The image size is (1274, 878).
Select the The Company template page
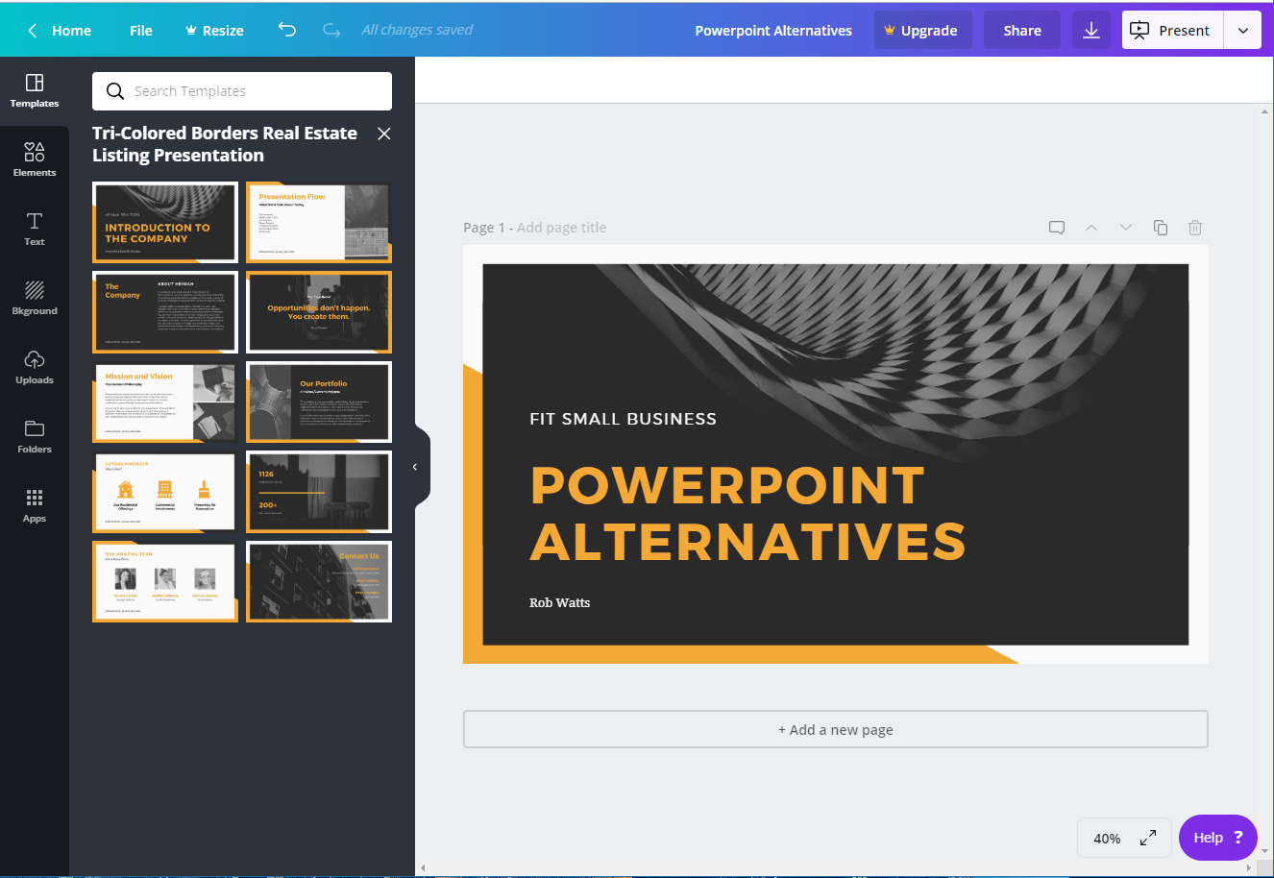point(165,312)
